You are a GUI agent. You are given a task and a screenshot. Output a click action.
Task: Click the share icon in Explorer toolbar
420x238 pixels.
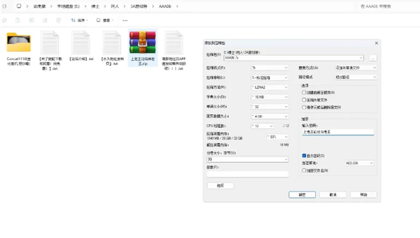point(45,21)
